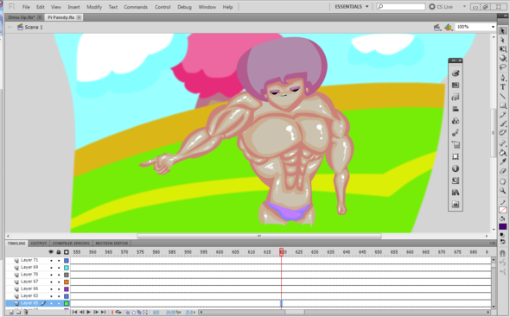This screenshot has width=510, height=317.
Task: Switch to the Compiler Errors tab
Action: pos(71,244)
